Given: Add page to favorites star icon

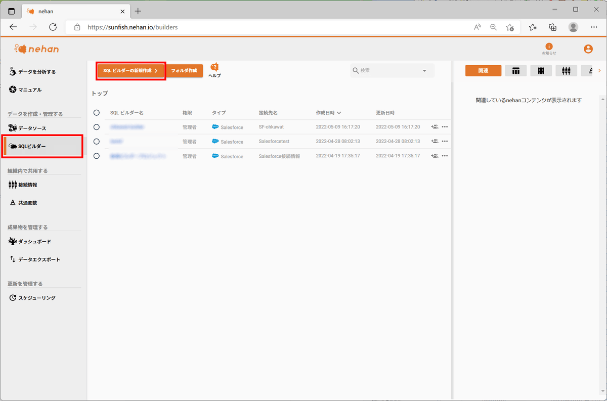Looking at the screenshot, I should coord(510,27).
